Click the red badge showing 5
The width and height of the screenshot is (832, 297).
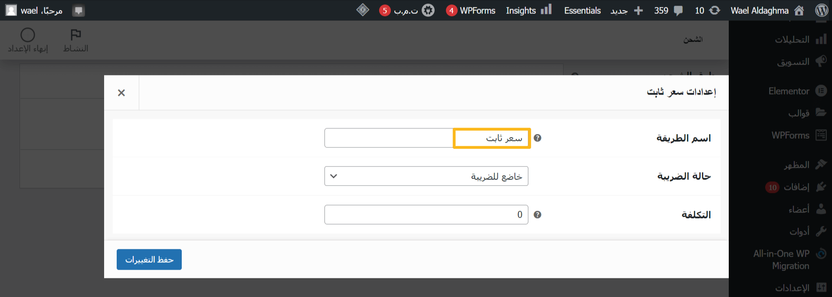point(385,10)
